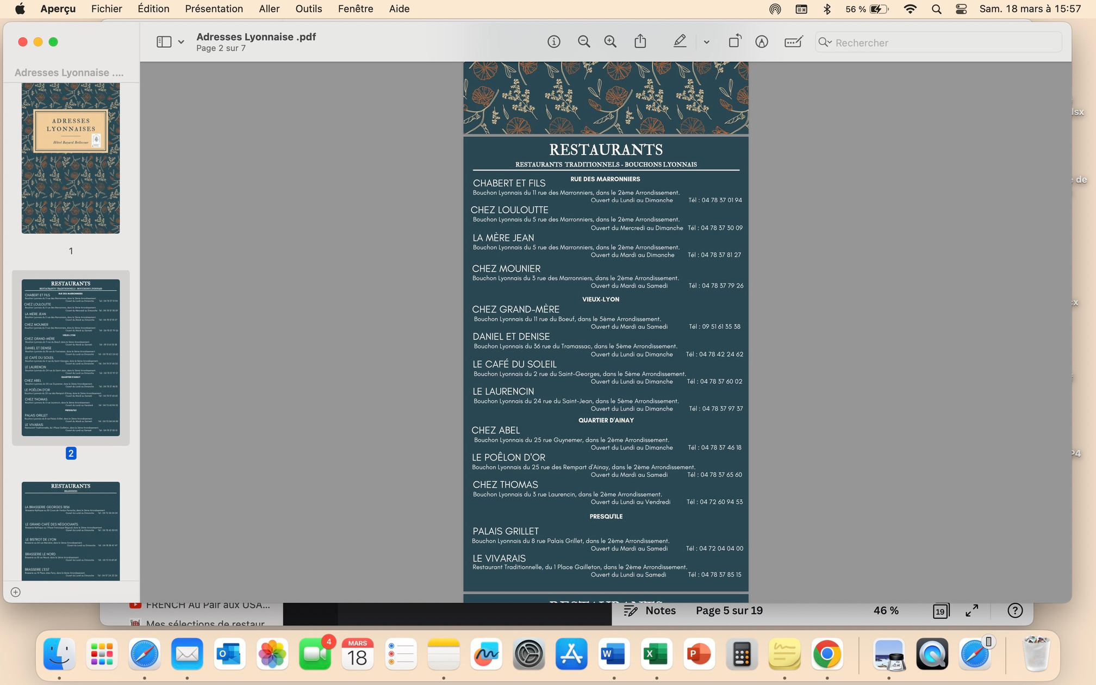Image resolution: width=1096 pixels, height=685 pixels.
Task: Click the Bluetooth menu bar icon
Action: pyautogui.click(x=827, y=9)
